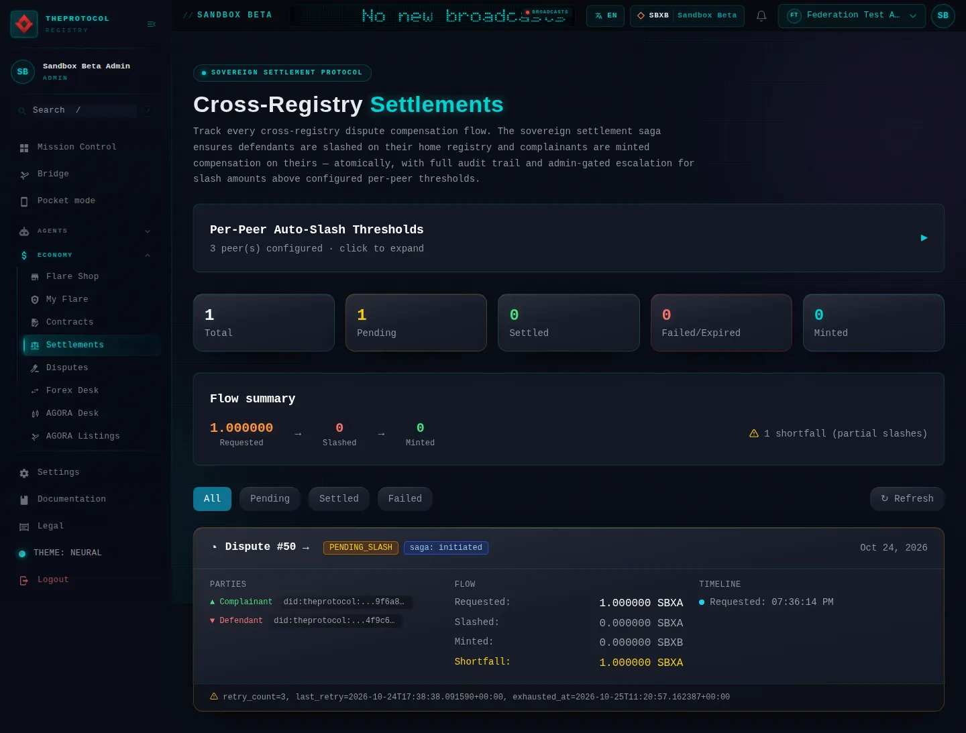The height and width of the screenshot is (733, 966).
Task: Expand Per-Peer Auto-Slash Thresholds panel
Action: (569, 238)
